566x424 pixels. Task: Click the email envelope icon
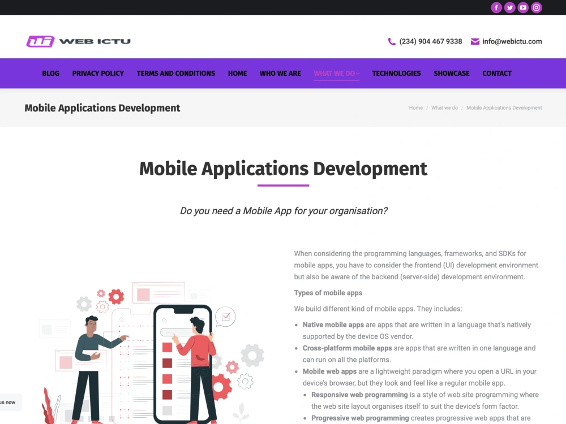[475, 41]
